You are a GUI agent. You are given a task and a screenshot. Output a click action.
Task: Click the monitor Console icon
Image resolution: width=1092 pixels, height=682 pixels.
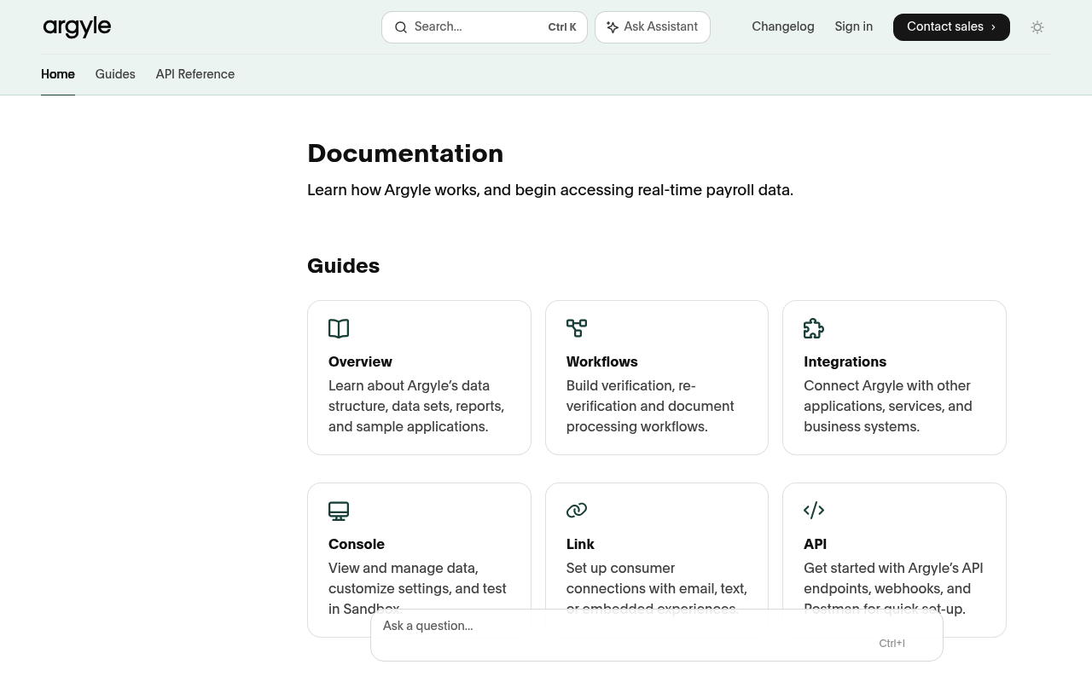pyautogui.click(x=339, y=511)
